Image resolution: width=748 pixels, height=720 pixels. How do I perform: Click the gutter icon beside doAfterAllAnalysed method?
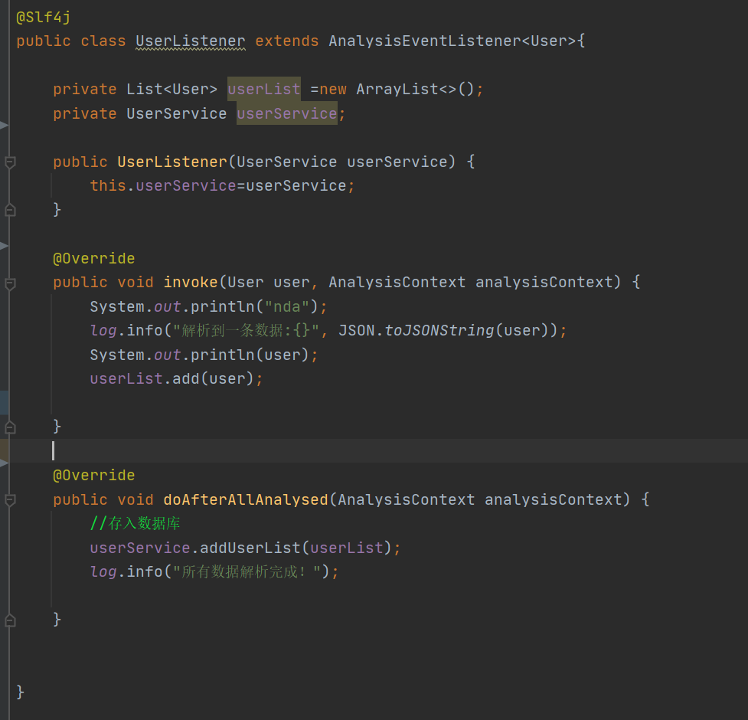click(9, 499)
